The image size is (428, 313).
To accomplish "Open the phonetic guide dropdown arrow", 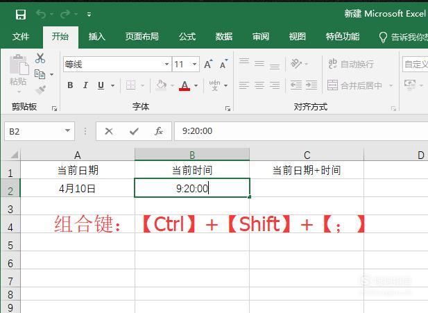I will (x=225, y=85).
